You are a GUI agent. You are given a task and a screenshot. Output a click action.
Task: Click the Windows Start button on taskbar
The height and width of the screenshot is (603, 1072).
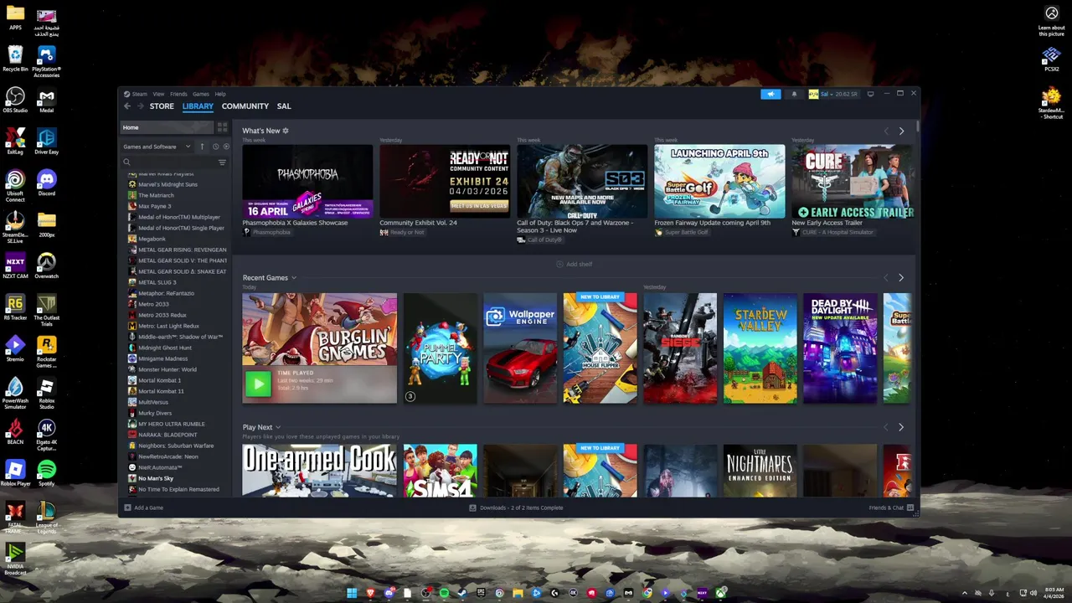click(352, 593)
